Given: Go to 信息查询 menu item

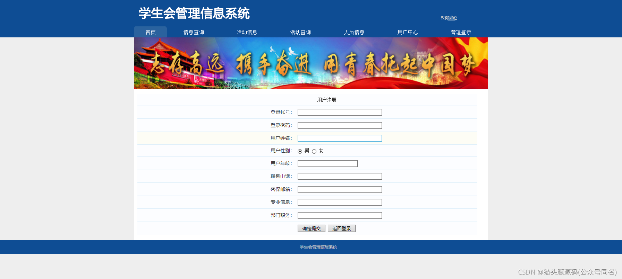Looking at the screenshot, I should click(194, 32).
